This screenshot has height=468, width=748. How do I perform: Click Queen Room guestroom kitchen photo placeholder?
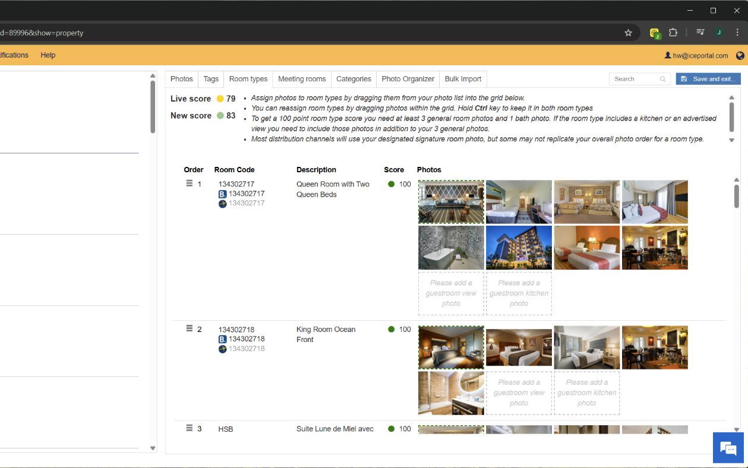click(519, 293)
